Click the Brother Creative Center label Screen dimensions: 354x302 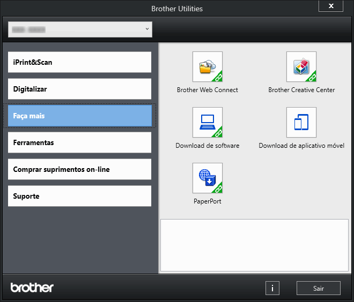301,90
